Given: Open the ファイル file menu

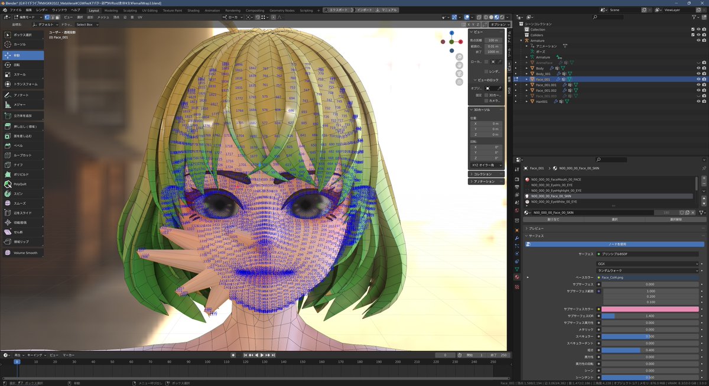Looking at the screenshot, I should (x=16, y=10).
